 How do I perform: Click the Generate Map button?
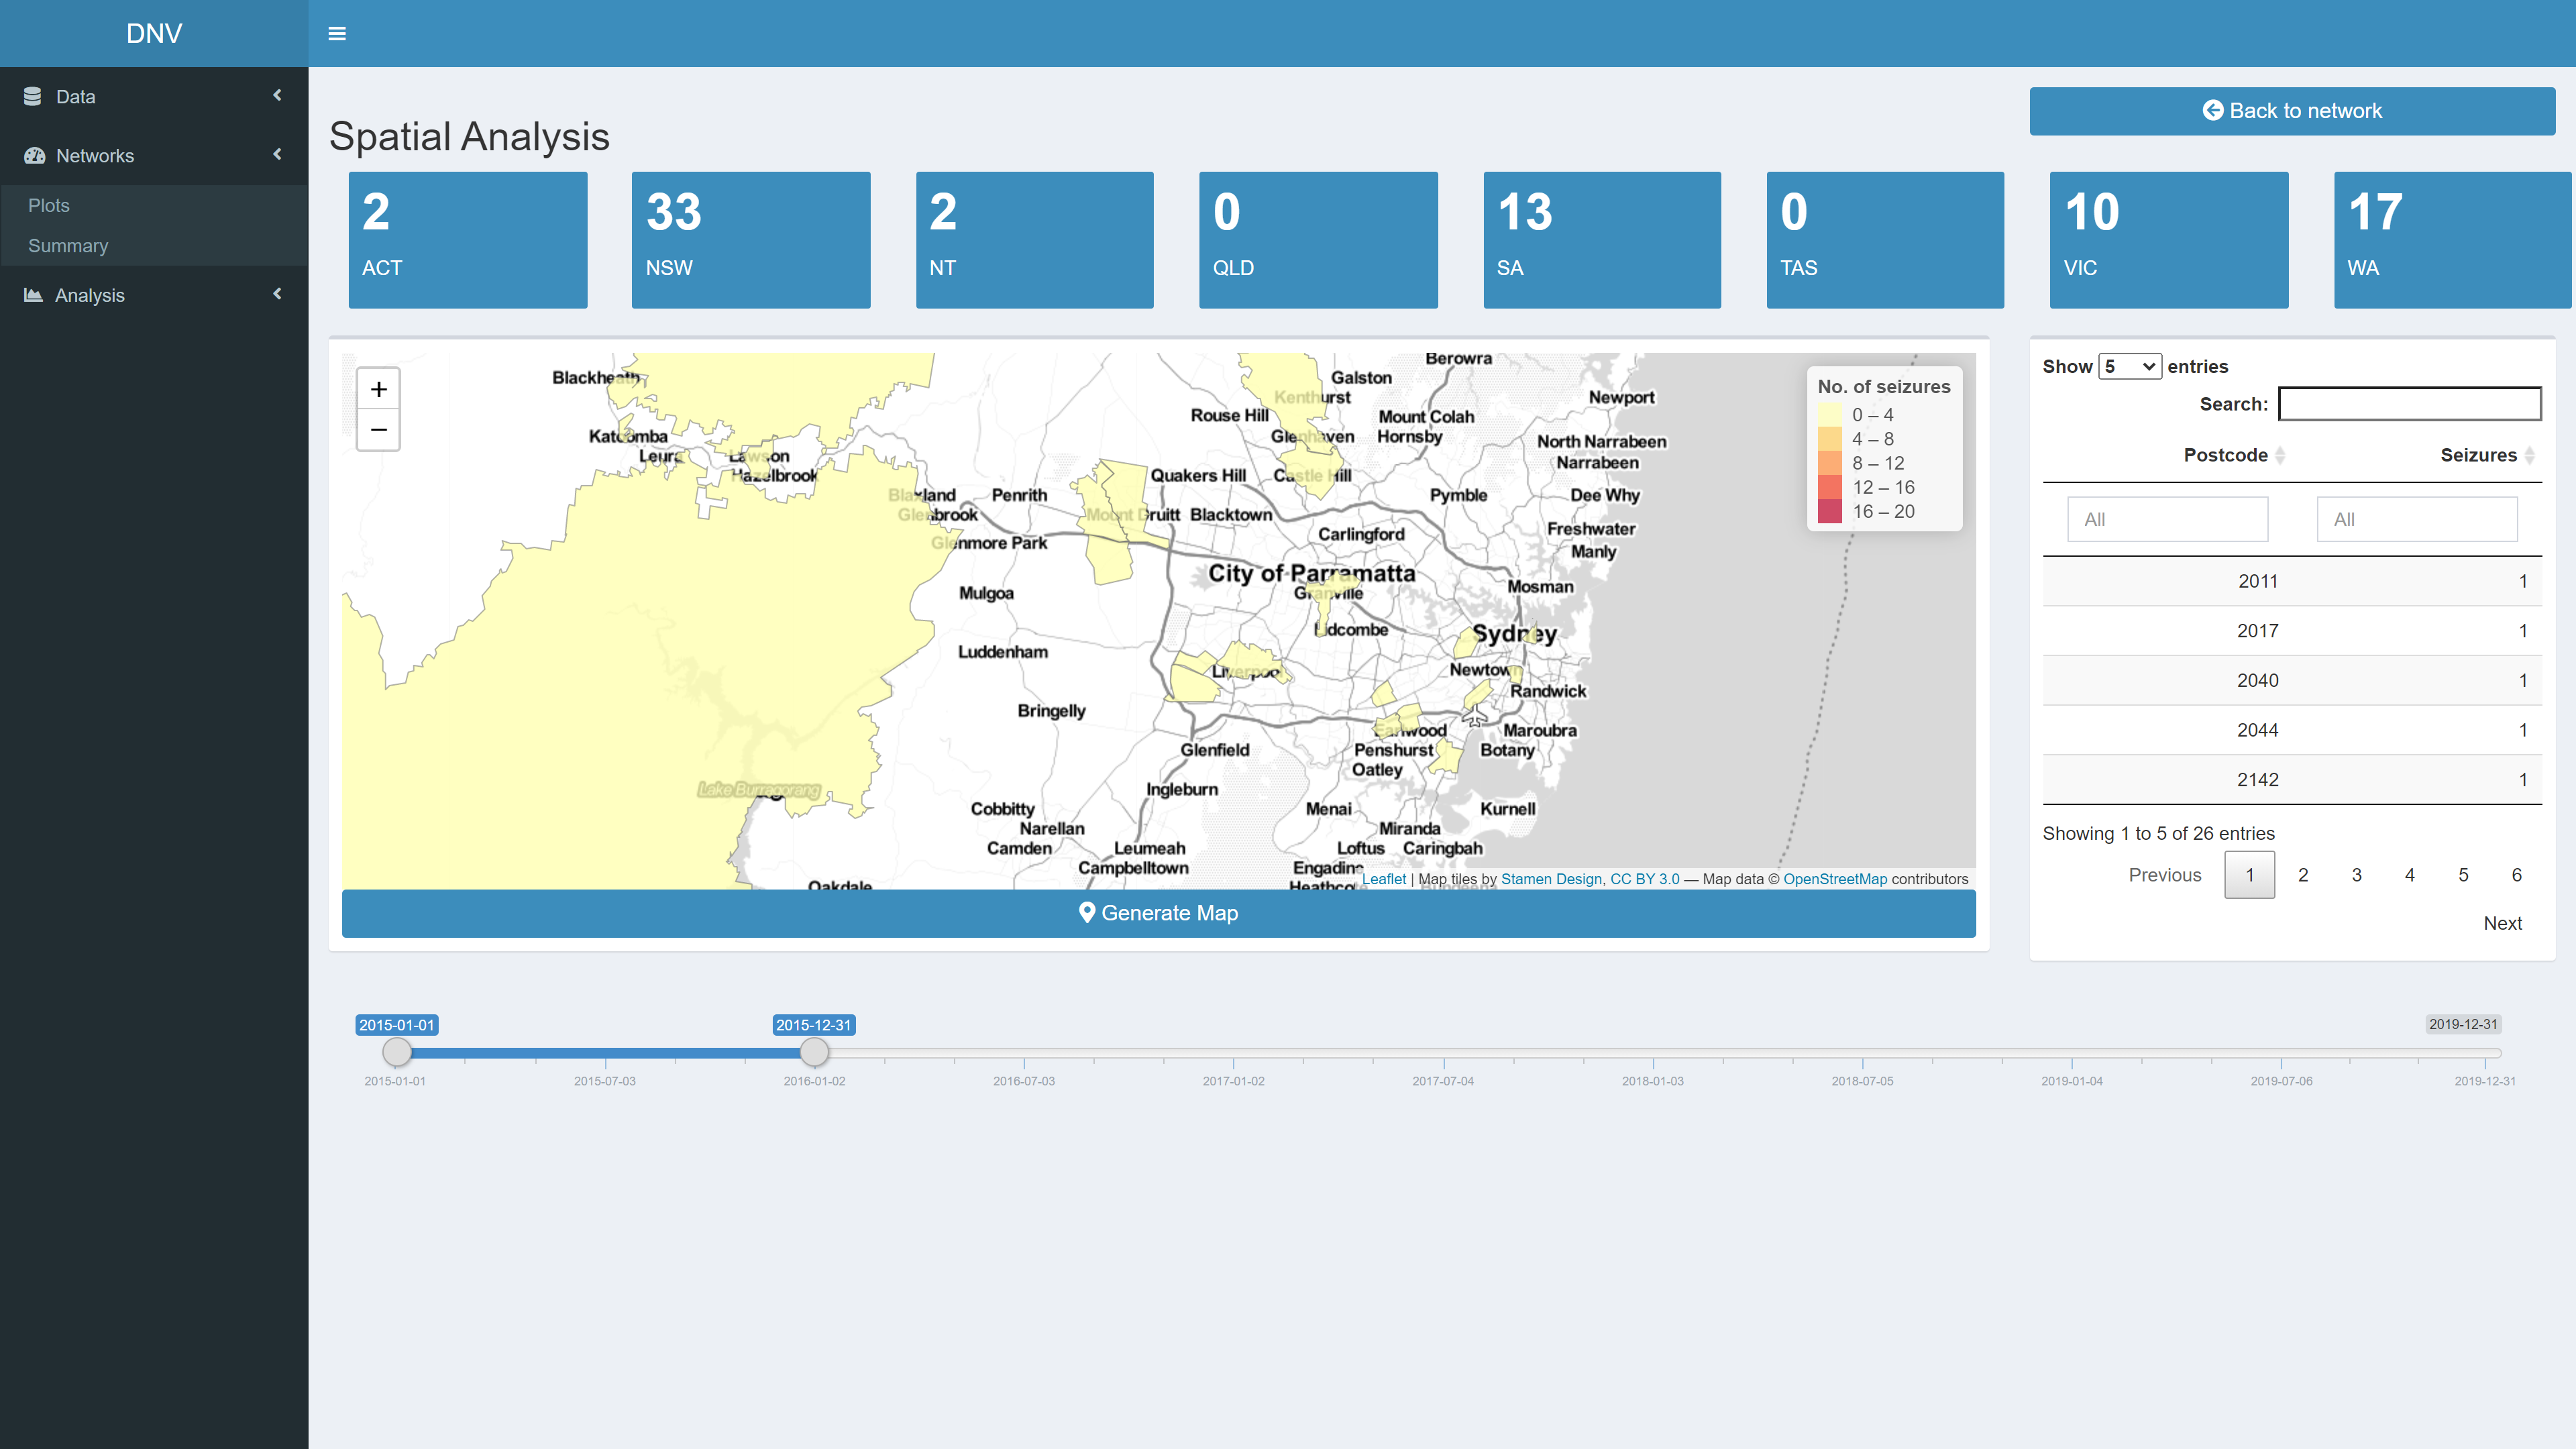tap(1158, 913)
